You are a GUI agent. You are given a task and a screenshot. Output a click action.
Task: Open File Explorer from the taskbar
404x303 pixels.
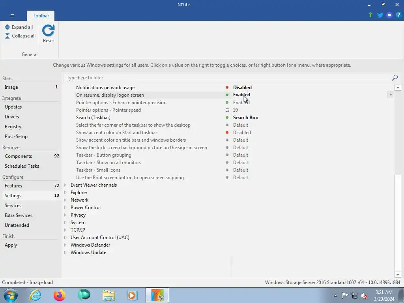[x=108, y=296]
